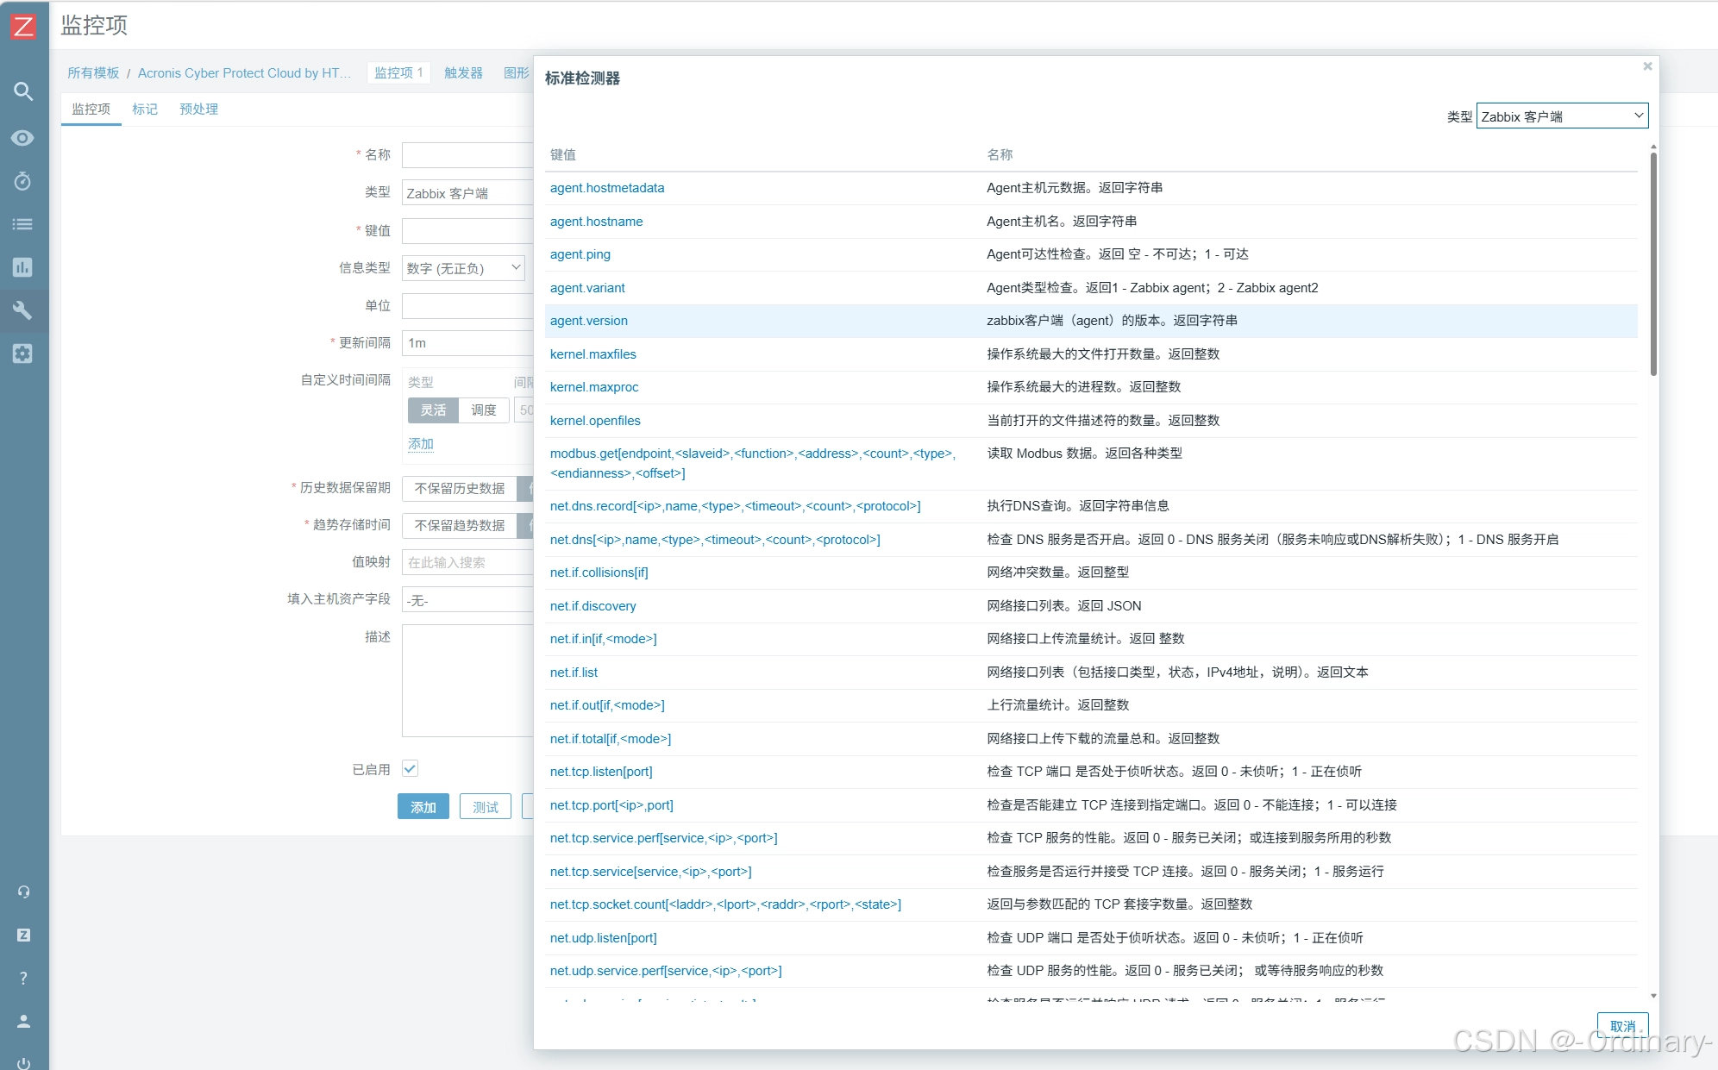Click the Zabbix logo icon
The image size is (1718, 1070).
coord(23,26)
